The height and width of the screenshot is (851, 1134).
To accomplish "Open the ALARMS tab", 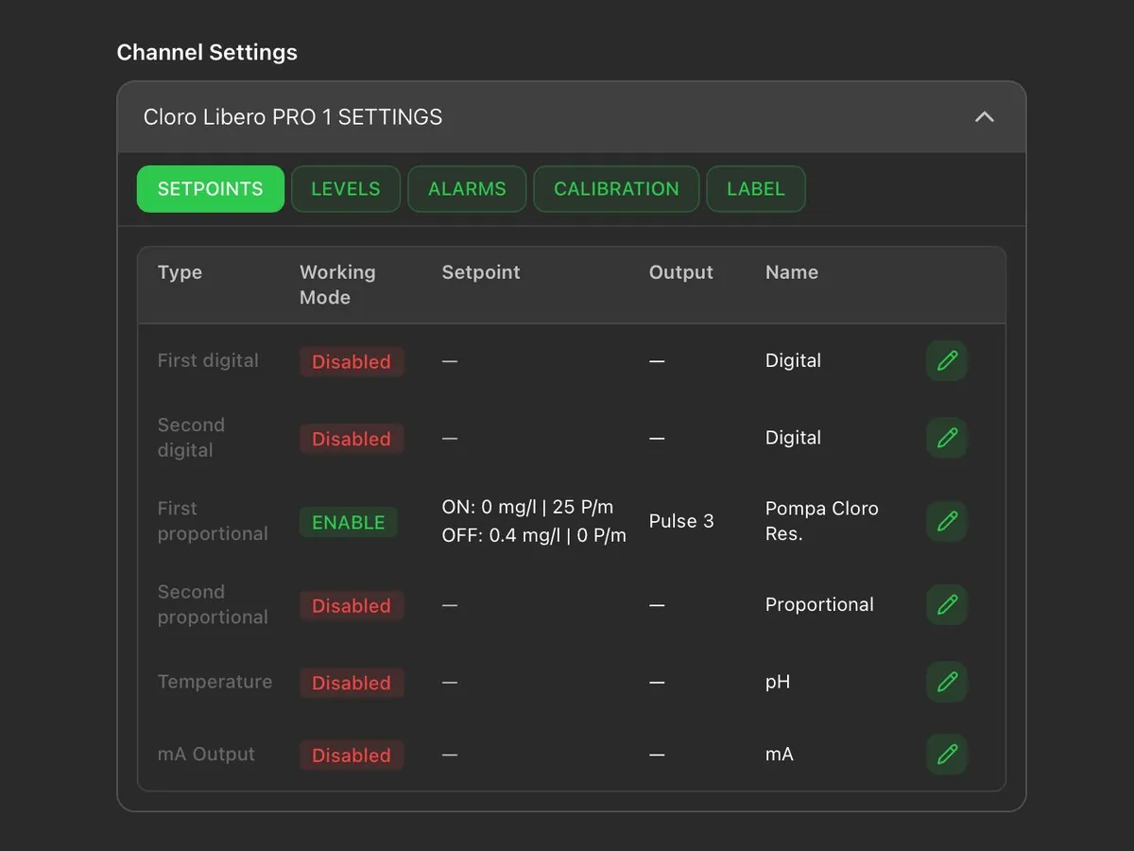I will tap(467, 189).
